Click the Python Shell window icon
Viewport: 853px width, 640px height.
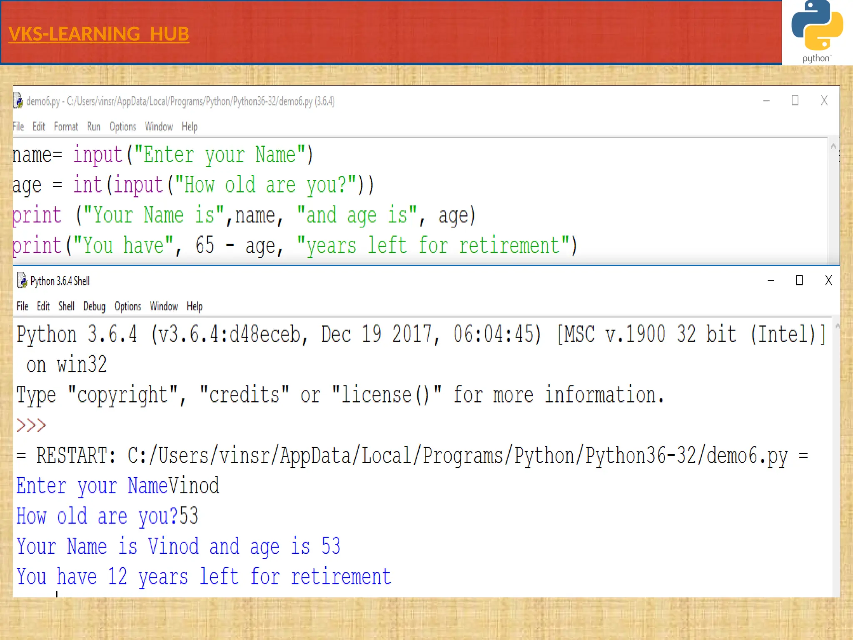pyautogui.click(x=22, y=281)
